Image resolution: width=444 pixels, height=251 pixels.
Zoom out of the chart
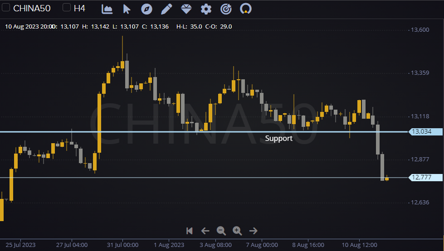tap(221, 231)
